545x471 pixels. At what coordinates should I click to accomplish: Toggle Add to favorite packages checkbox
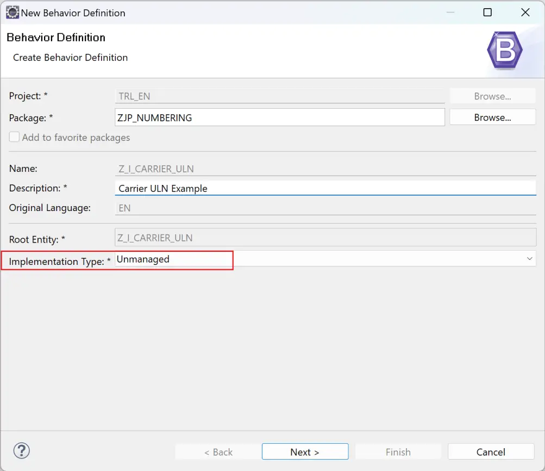(x=14, y=137)
